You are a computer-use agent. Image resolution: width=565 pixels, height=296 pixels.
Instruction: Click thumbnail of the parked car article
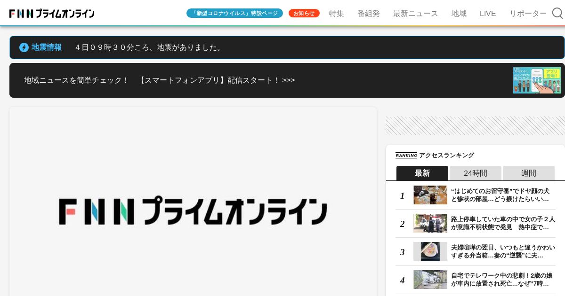click(x=430, y=223)
